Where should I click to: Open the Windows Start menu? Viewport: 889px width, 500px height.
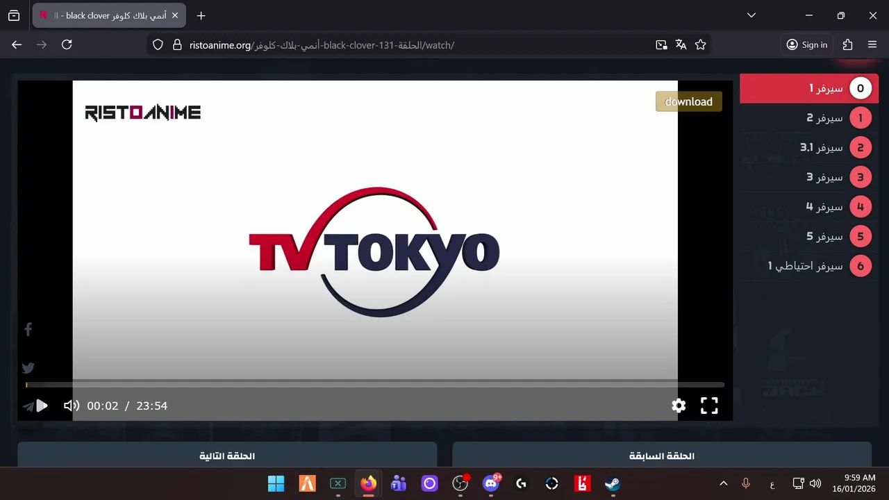pos(276,483)
